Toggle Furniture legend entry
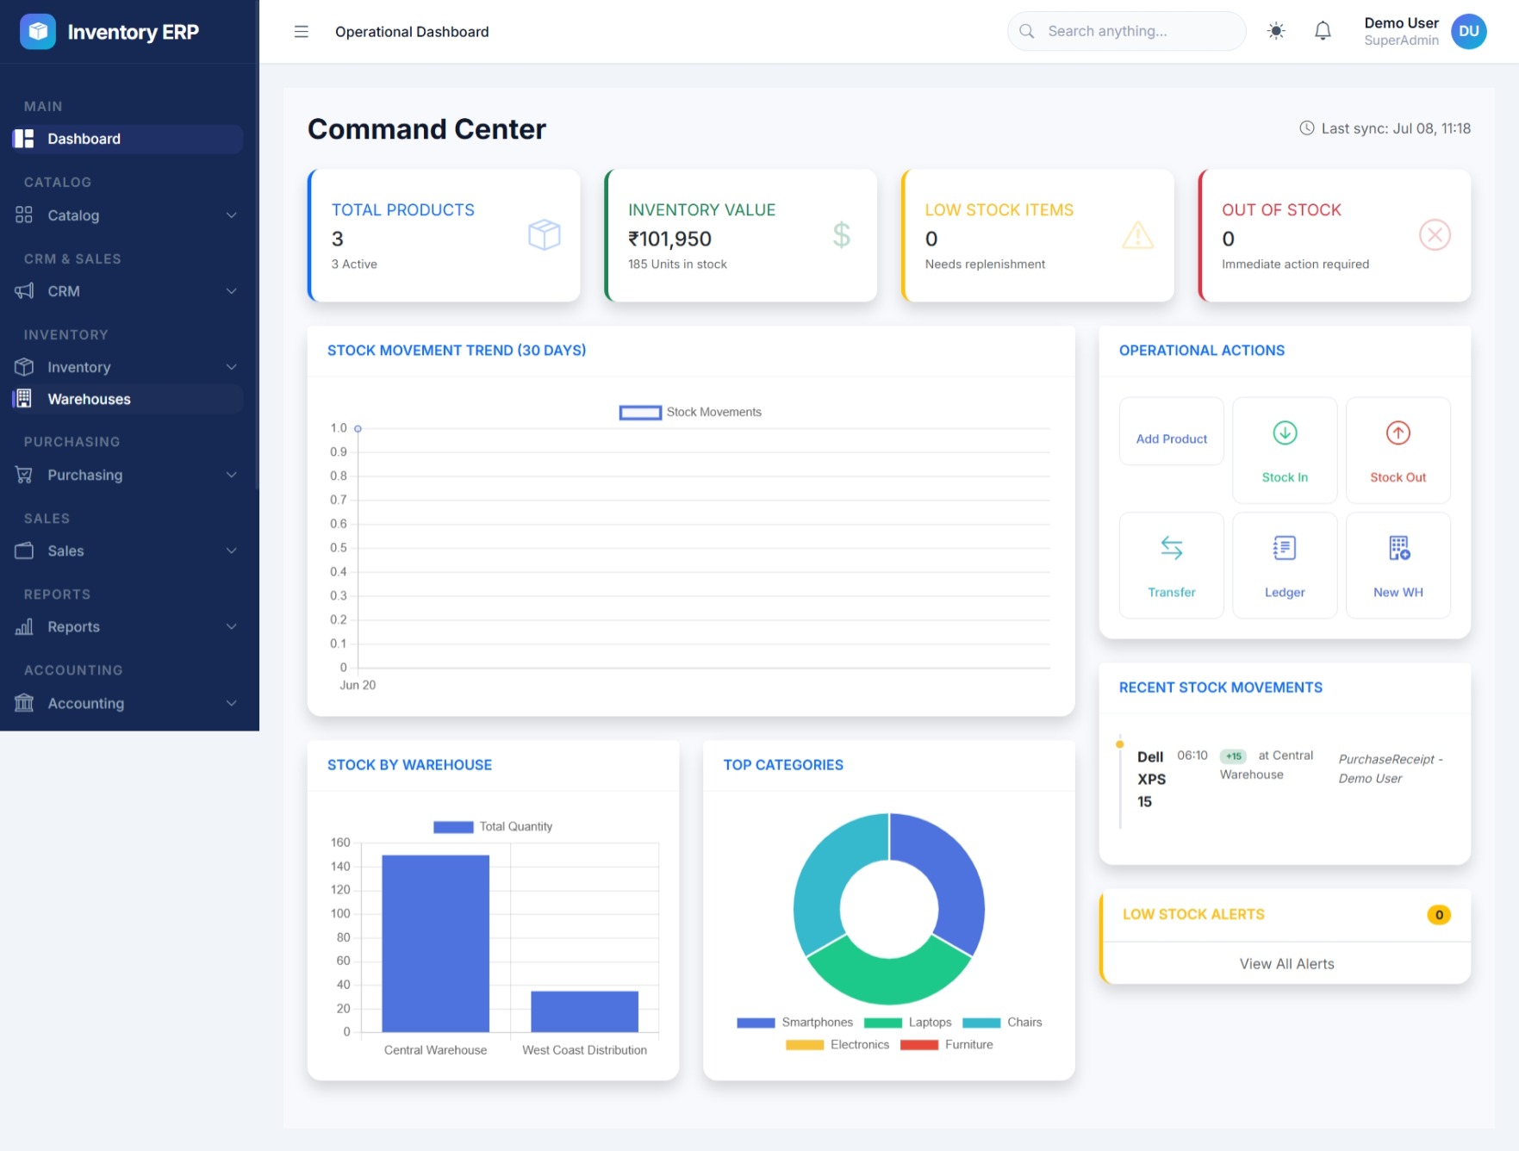This screenshot has width=1519, height=1151. click(947, 1045)
